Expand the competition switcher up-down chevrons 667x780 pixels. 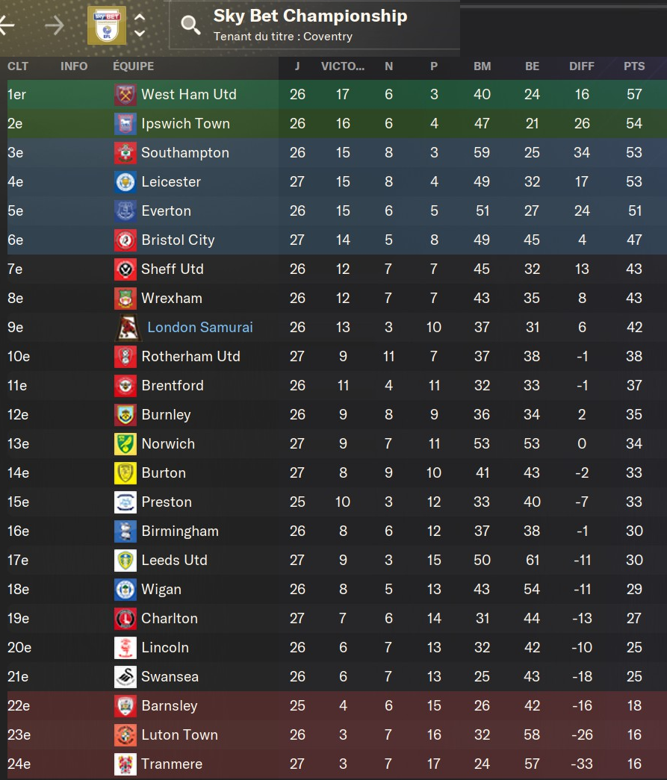coord(140,25)
